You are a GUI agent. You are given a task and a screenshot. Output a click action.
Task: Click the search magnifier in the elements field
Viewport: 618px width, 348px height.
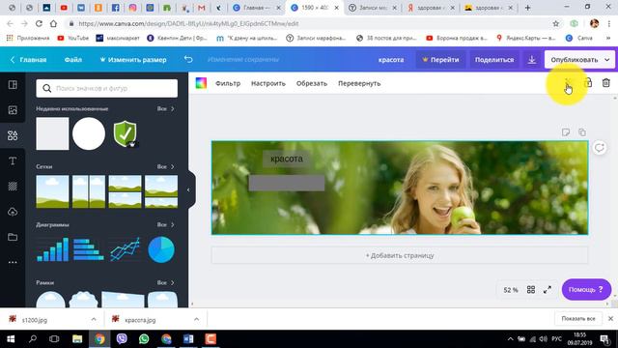click(x=47, y=88)
